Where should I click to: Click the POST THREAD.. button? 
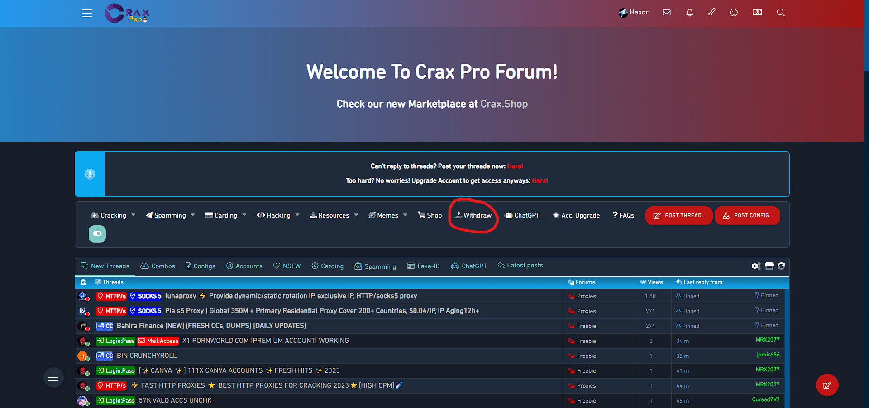coord(679,216)
